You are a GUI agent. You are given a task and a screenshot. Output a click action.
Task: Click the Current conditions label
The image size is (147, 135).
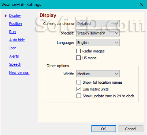point(59,24)
